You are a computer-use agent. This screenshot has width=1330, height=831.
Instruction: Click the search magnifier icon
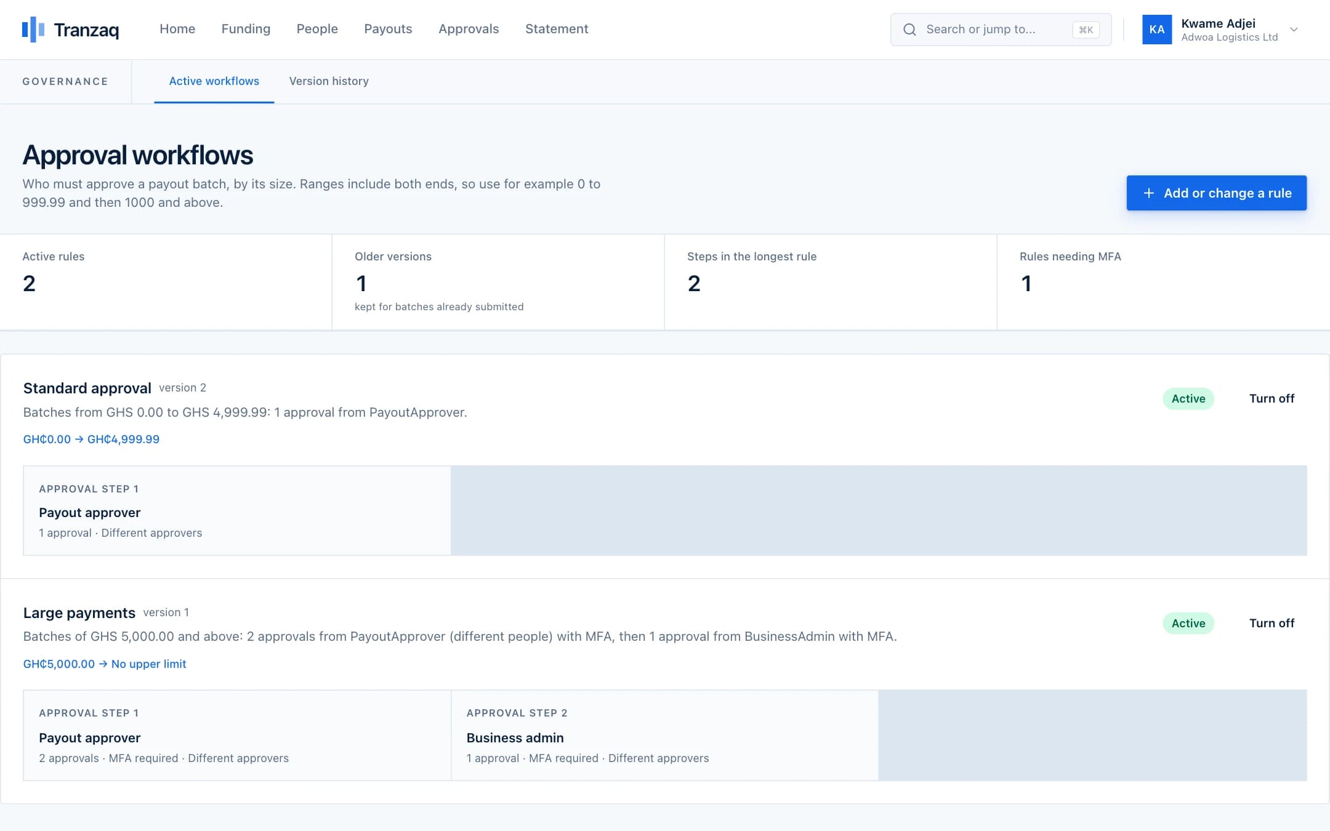coord(909,30)
